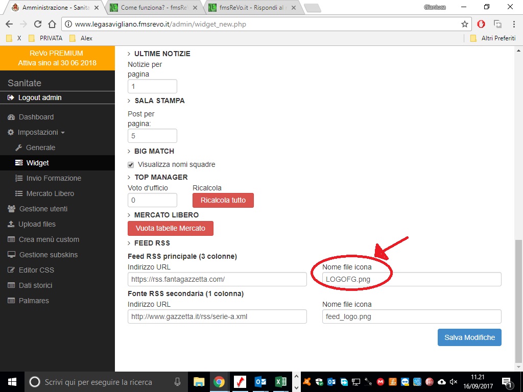Open Editor CSS in the sidebar
This screenshot has width=523, height=392.
click(x=36, y=270)
